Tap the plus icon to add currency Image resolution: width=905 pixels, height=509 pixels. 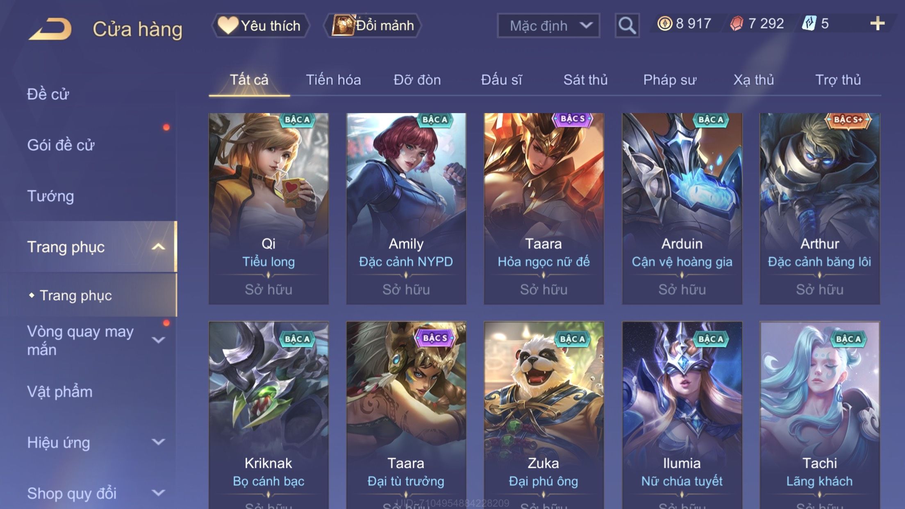(x=877, y=23)
